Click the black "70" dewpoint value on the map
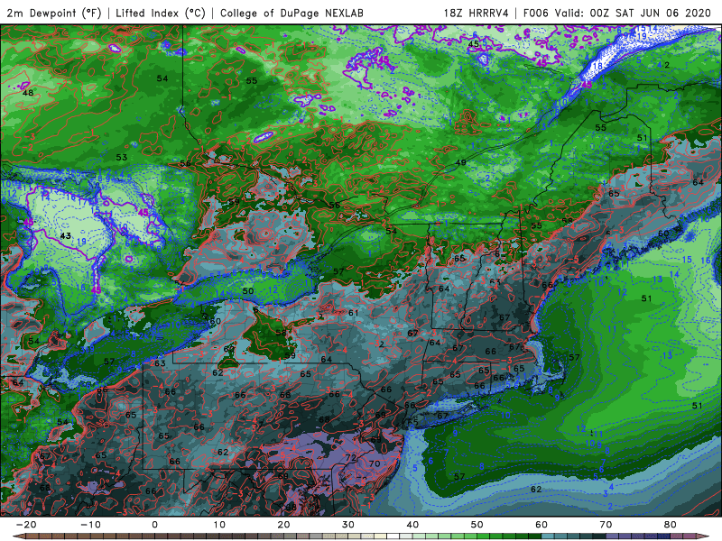This screenshot has width=722, height=541. click(375, 463)
